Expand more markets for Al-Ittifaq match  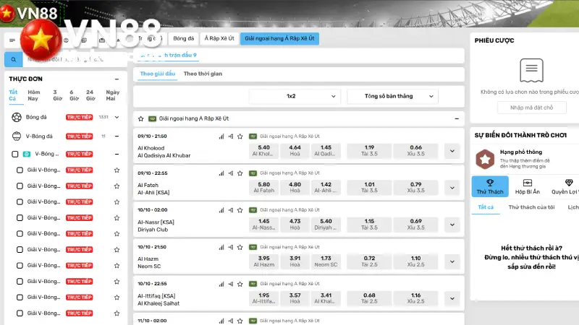tap(452, 298)
